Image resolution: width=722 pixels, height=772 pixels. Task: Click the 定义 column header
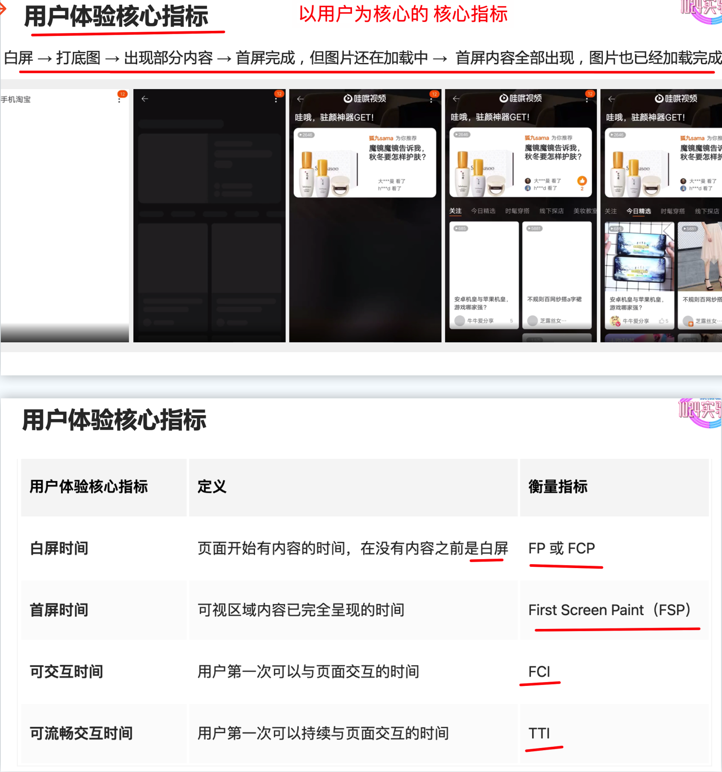pyautogui.click(x=212, y=487)
